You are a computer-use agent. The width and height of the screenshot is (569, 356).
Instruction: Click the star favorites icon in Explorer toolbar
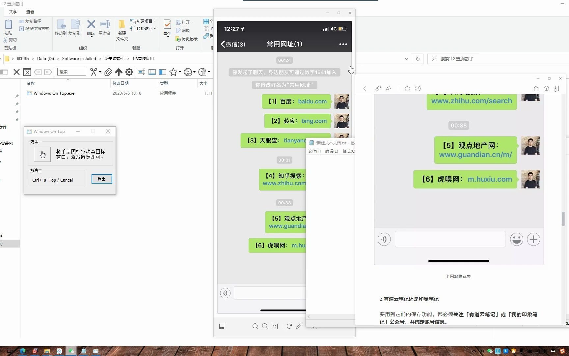pos(173,72)
